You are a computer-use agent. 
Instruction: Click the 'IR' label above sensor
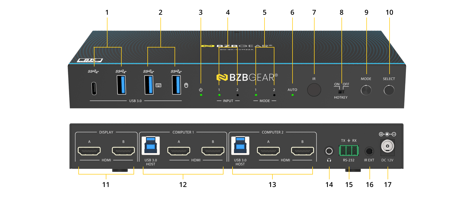314,79
